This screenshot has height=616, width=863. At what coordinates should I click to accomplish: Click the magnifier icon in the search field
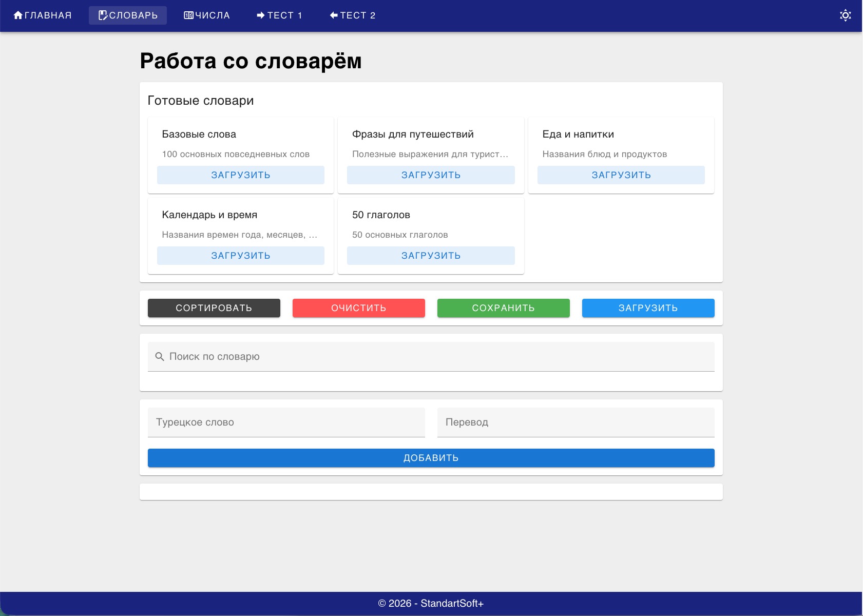(x=159, y=356)
